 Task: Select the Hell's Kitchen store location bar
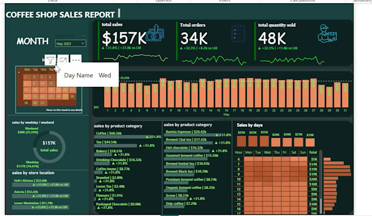41,184
